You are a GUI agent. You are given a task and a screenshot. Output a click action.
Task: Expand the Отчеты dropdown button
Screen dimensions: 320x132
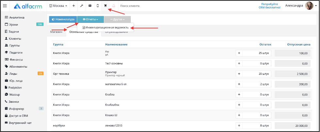pos(91,20)
